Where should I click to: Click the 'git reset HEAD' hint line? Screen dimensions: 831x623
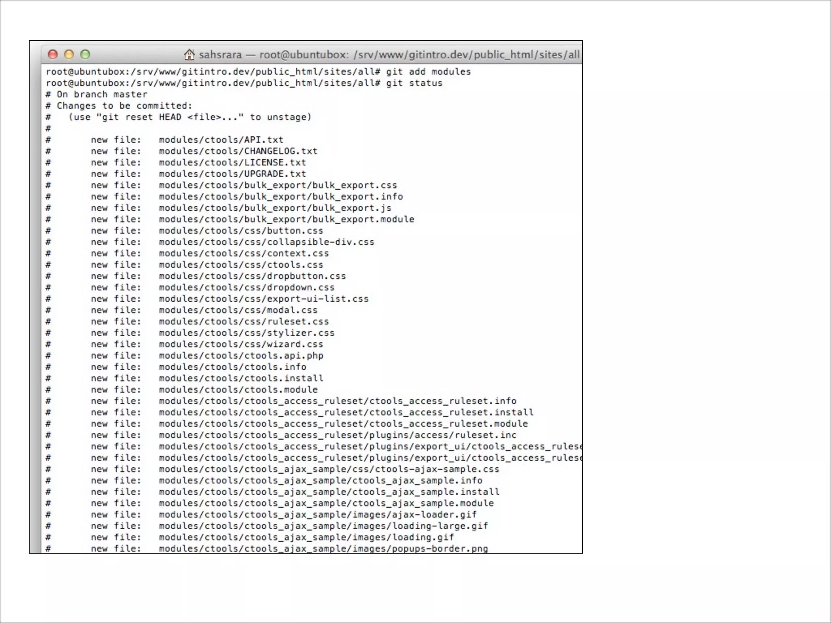point(190,117)
